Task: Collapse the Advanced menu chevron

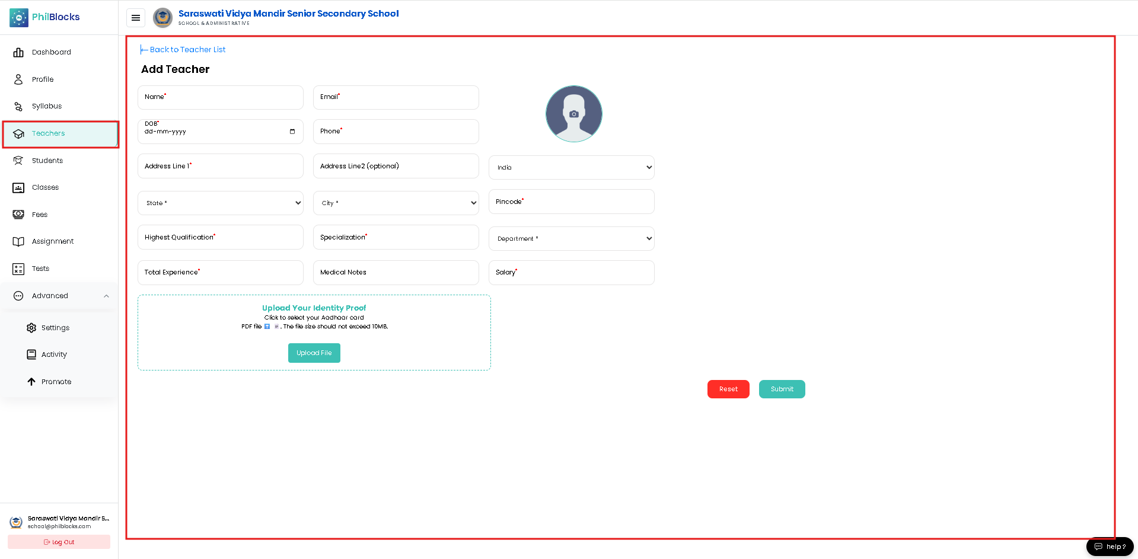Action: pyautogui.click(x=106, y=296)
